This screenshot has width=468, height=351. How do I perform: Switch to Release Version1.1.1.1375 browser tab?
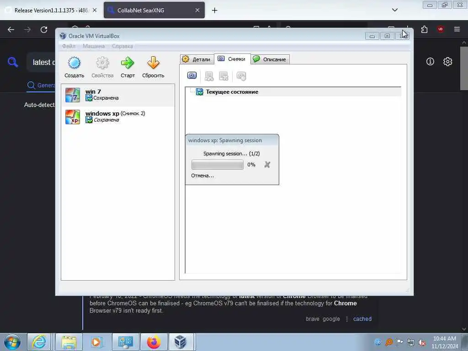(x=51, y=10)
